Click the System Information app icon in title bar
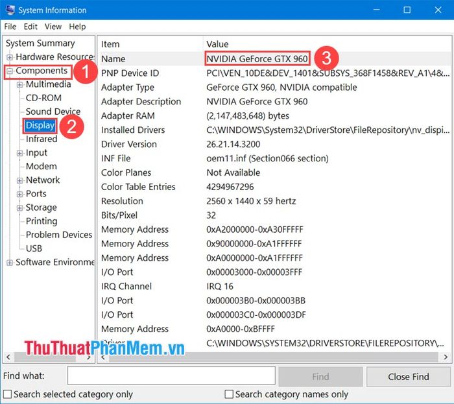The image size is (454, 404). pos(10,10)
